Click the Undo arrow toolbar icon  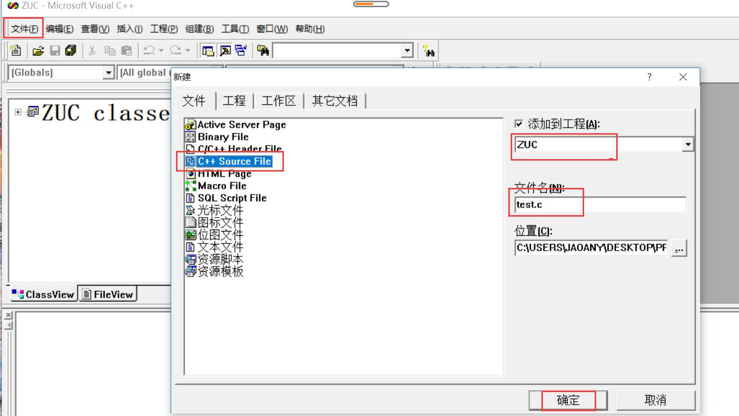[x=149, y=50]
